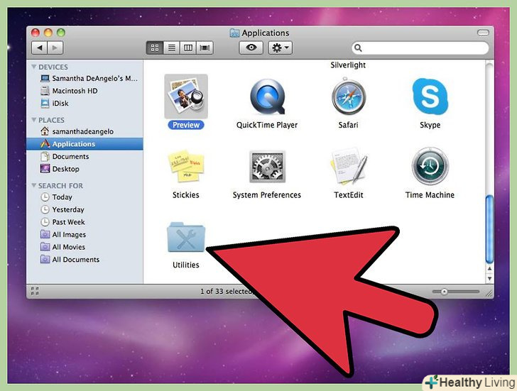Click the '1 of 33 selected' status text
Screen dimensions: 517x391
pos(226,291)
